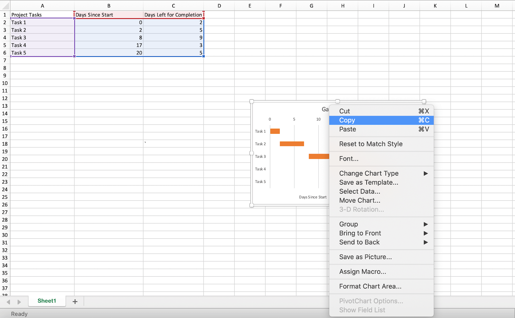Click the right sheet navigation arrow

(18, 302)
